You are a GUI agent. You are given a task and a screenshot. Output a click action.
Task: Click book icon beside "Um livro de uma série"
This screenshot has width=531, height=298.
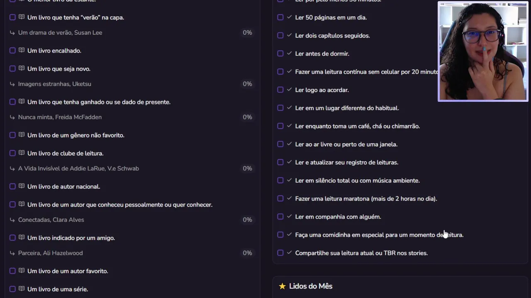pos(22,289)
